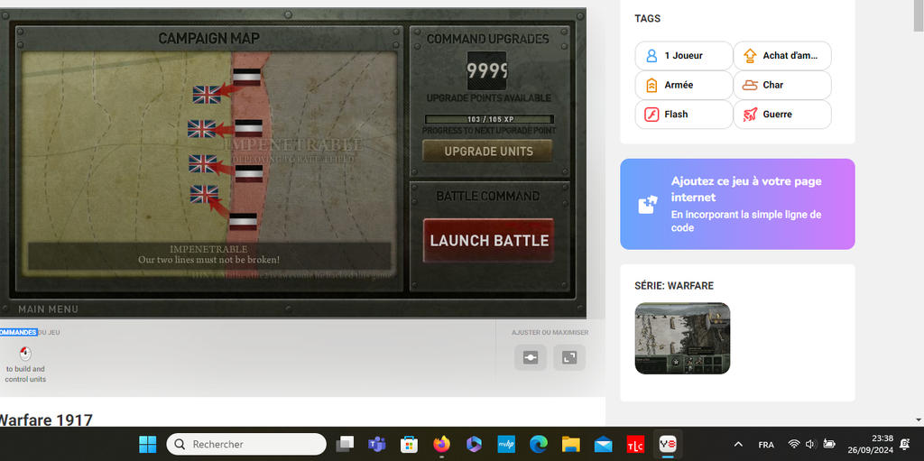This screenshot has width=924, height=461.
Task: Open the 'Char' tank tag
Action: [x=781, y=85]
